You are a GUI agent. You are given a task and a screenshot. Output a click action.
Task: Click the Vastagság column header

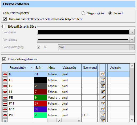(x=71, y=68)
